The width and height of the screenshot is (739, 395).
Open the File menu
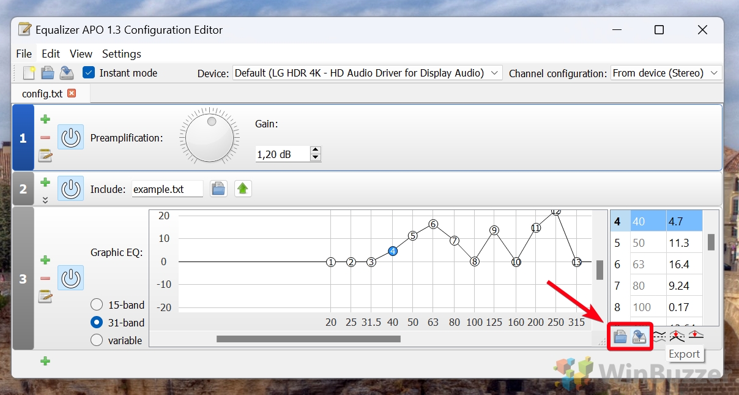tap(24, 54)
